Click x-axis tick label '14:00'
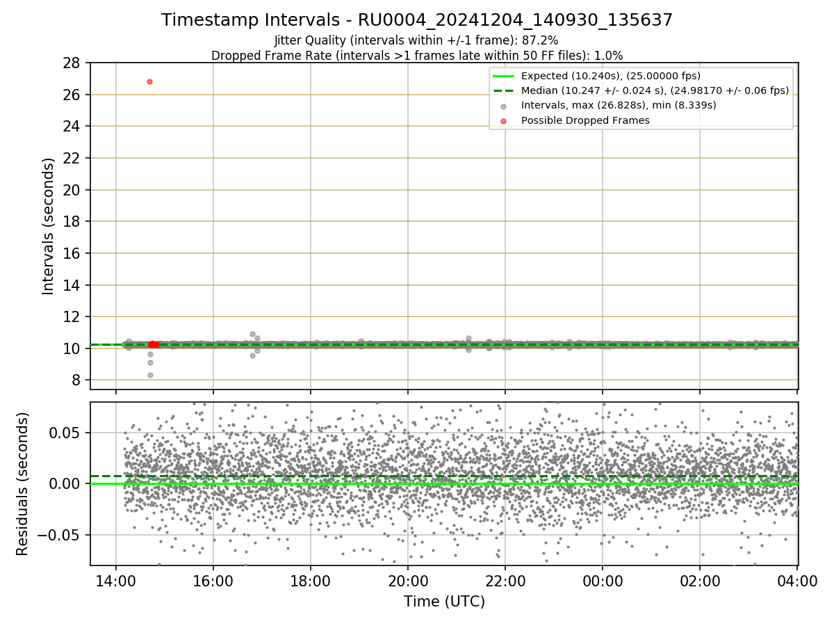Viewport: 834px width, 626px height. coord(115,581)
